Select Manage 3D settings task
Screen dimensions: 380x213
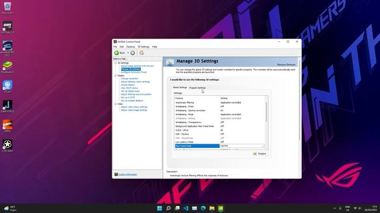point(131,69)
